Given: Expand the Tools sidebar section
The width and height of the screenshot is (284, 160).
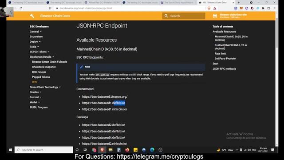Looking at the screenshot, I should [x=35, y=47].
